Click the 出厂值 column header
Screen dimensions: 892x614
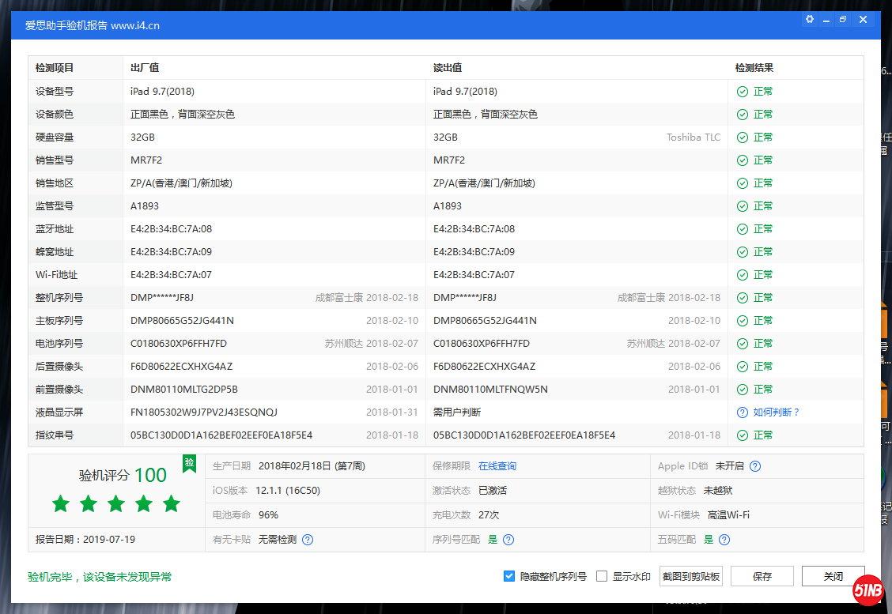tap(145, 68)
